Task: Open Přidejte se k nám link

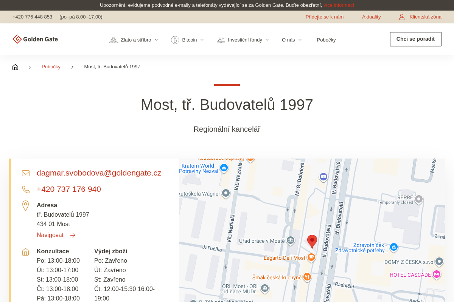Action: pyautogui.click(x=325, y=17)
